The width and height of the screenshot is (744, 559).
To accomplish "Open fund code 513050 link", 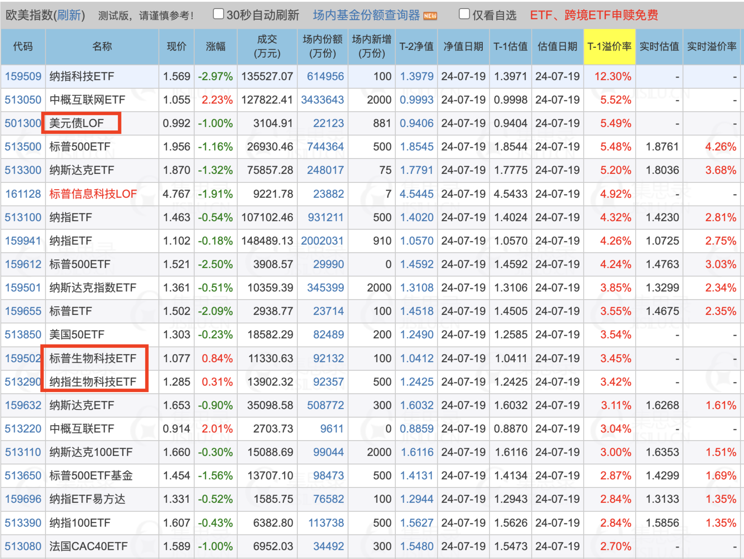I will (23, 100).
